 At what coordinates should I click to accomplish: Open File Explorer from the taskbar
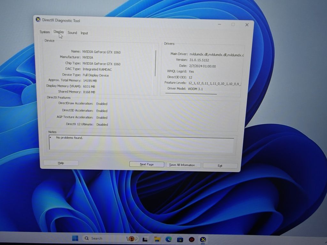click(x=157, y=239)
